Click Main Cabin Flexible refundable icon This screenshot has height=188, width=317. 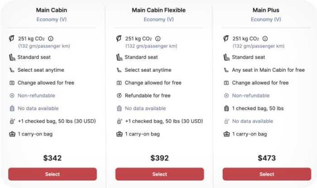[x=119, y=96]
